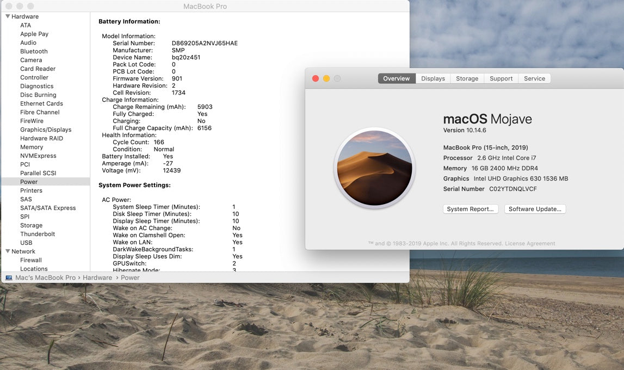Click the laptop icon in path bar
Viewport: 624px width, 370px height.
point(9,277)
